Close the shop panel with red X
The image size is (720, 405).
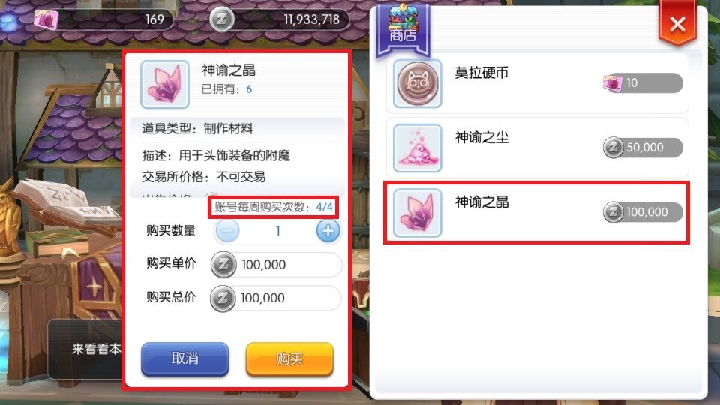tap(677, 23)
